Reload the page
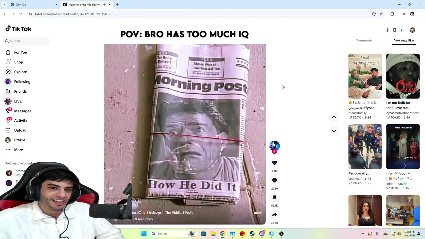This screenshot has width=425, height=239. point(21,14)
